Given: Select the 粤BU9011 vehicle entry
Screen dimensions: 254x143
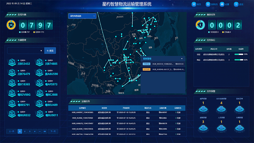Looking at the screenshot, I should 47,114.
